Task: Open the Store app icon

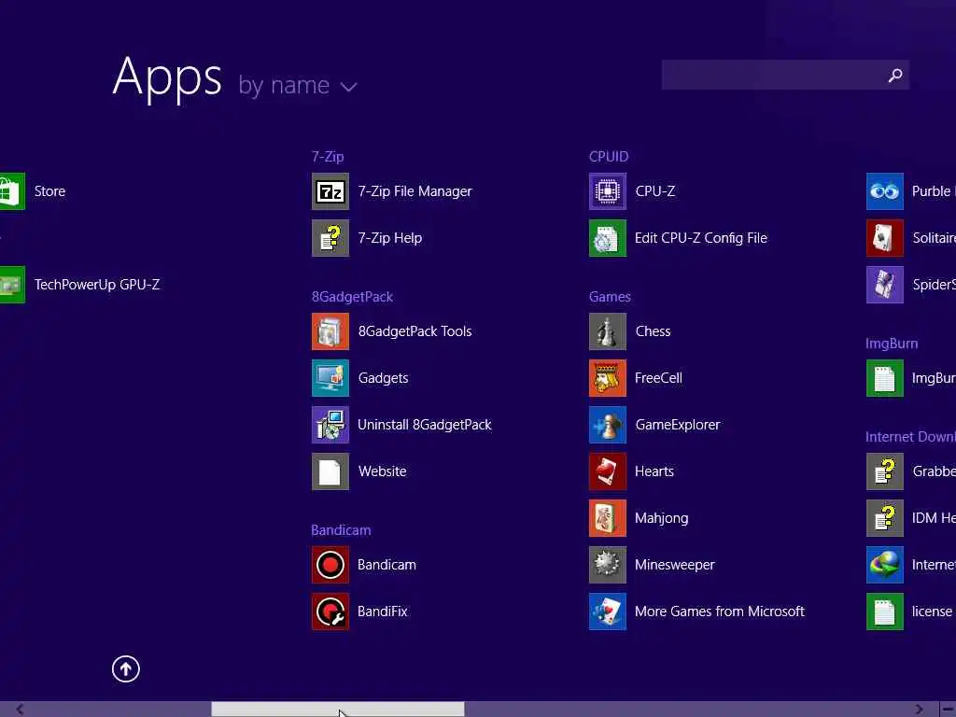Action: [12, 190]
